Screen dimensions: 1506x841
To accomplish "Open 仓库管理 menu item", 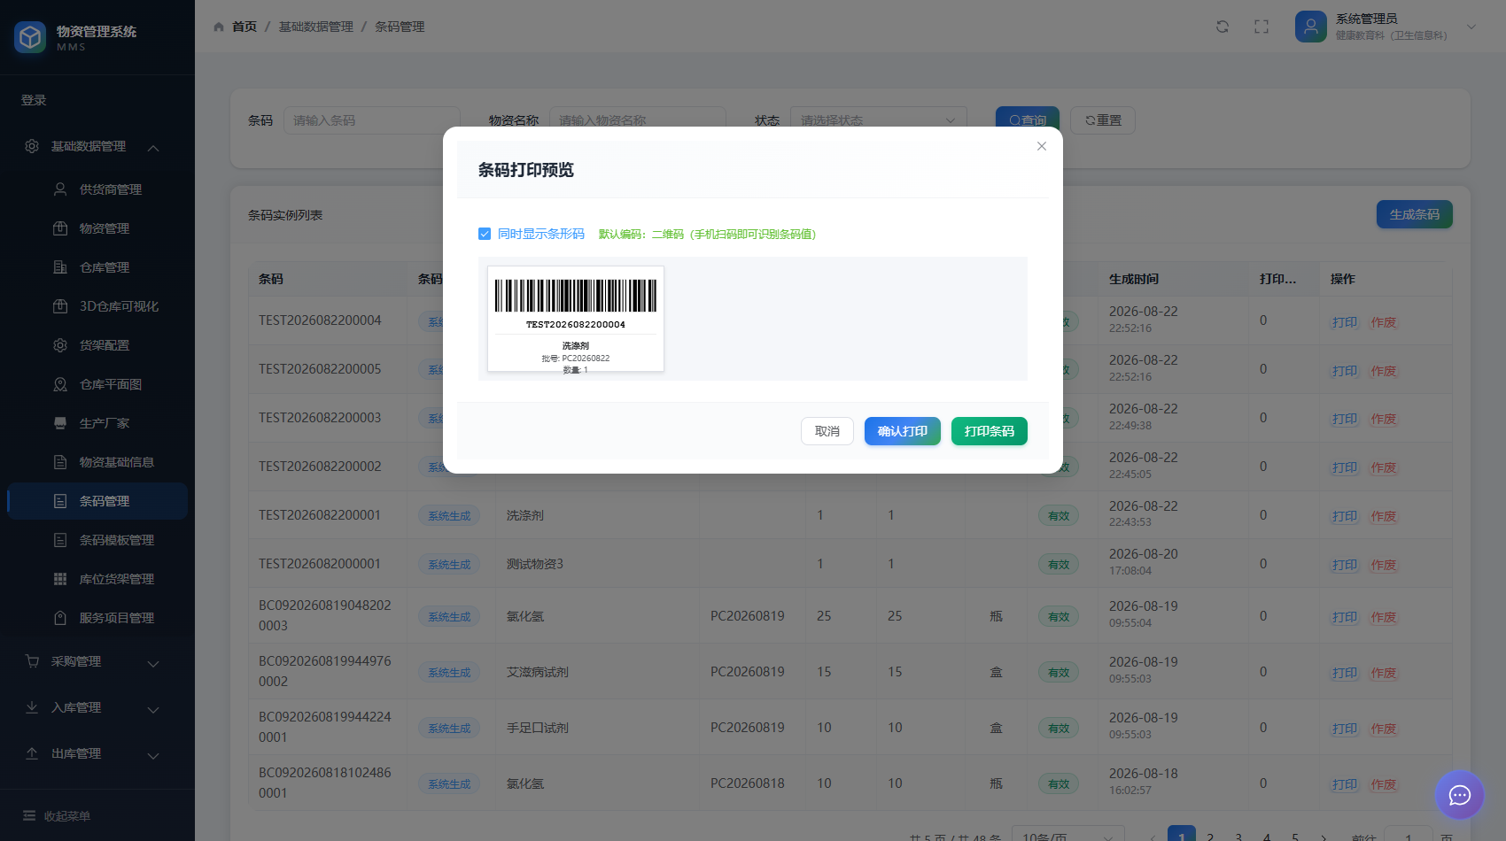I will [97, 266].
